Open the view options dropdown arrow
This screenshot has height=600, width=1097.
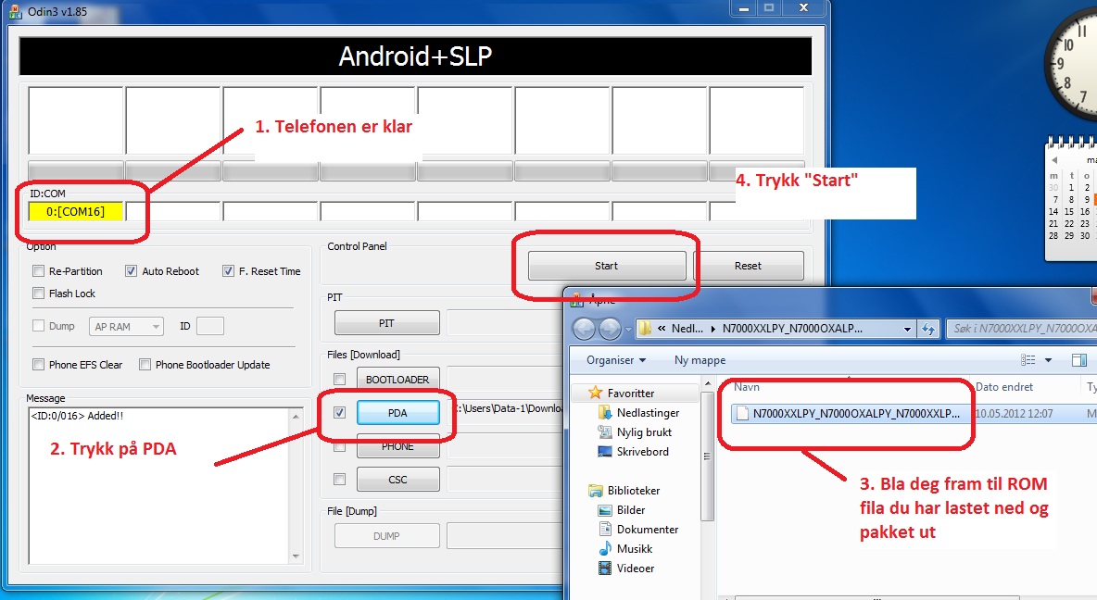[1048, 360]
